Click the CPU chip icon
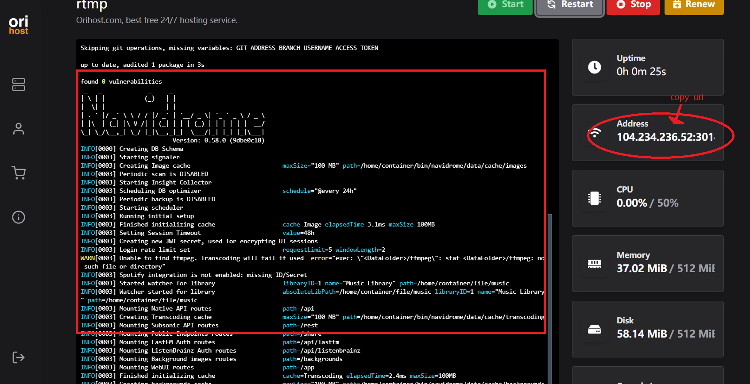The height and width of the screenshot is (384, 750). (594, 198)
